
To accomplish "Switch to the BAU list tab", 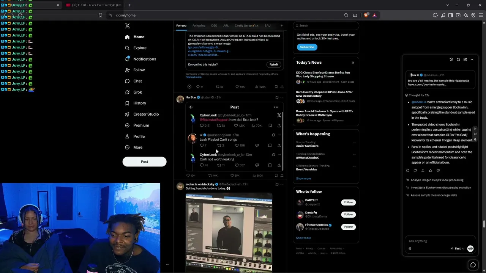I will coord(268,26).
